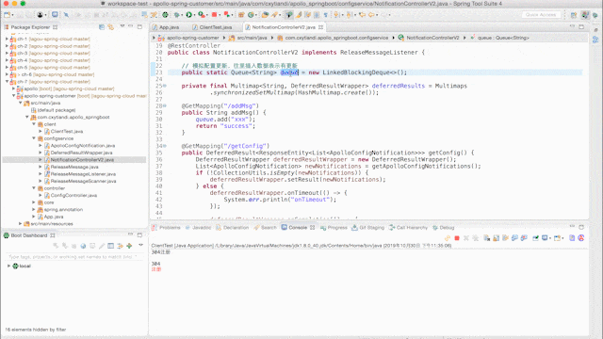The height and width of the screenshot is (339, 603).
Task: Expand src/main/resources folder
Action: pyautogui.click(x=20, y=223)
